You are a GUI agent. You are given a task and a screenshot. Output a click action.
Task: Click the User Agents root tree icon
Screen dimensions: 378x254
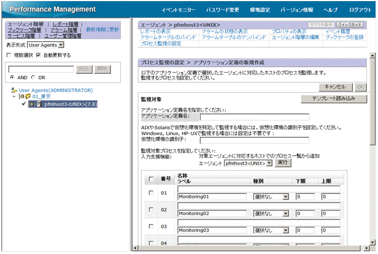(x=14, y=90)
